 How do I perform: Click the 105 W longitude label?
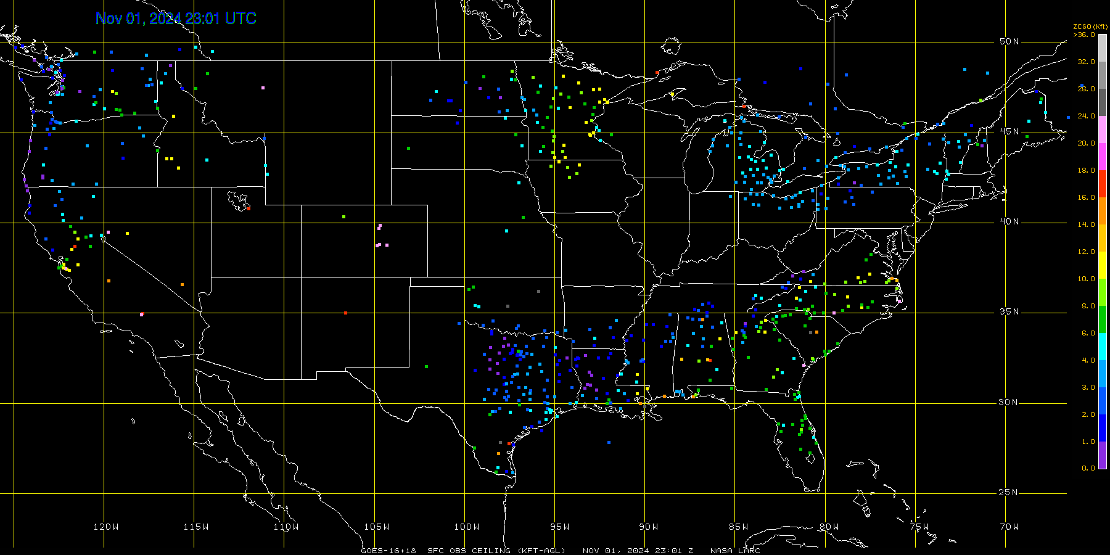click(376, 527)
